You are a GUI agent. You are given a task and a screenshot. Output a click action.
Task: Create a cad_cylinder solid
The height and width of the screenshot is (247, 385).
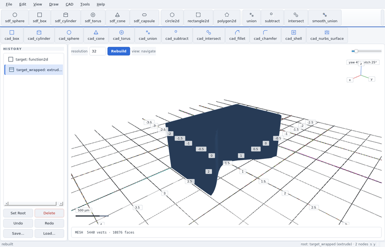[39, 36]
